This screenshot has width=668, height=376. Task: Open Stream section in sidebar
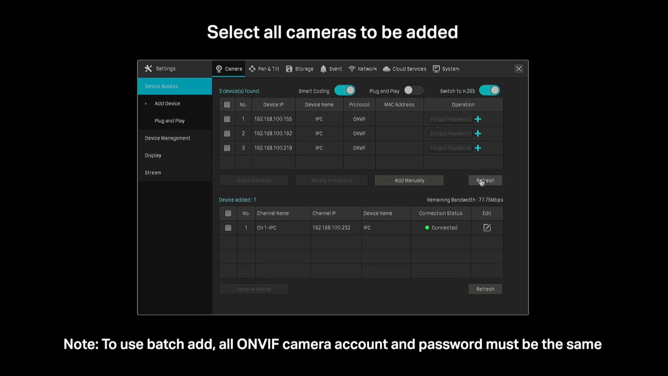(x=175, y=173)
